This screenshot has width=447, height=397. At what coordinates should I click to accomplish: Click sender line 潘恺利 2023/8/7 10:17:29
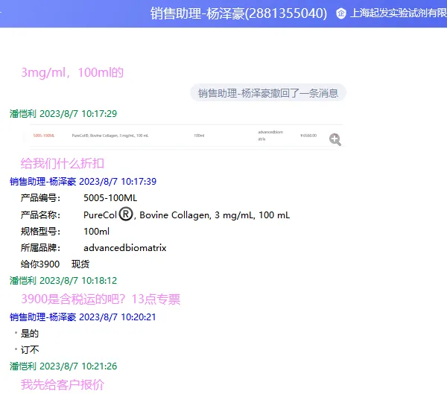[63, 114]
